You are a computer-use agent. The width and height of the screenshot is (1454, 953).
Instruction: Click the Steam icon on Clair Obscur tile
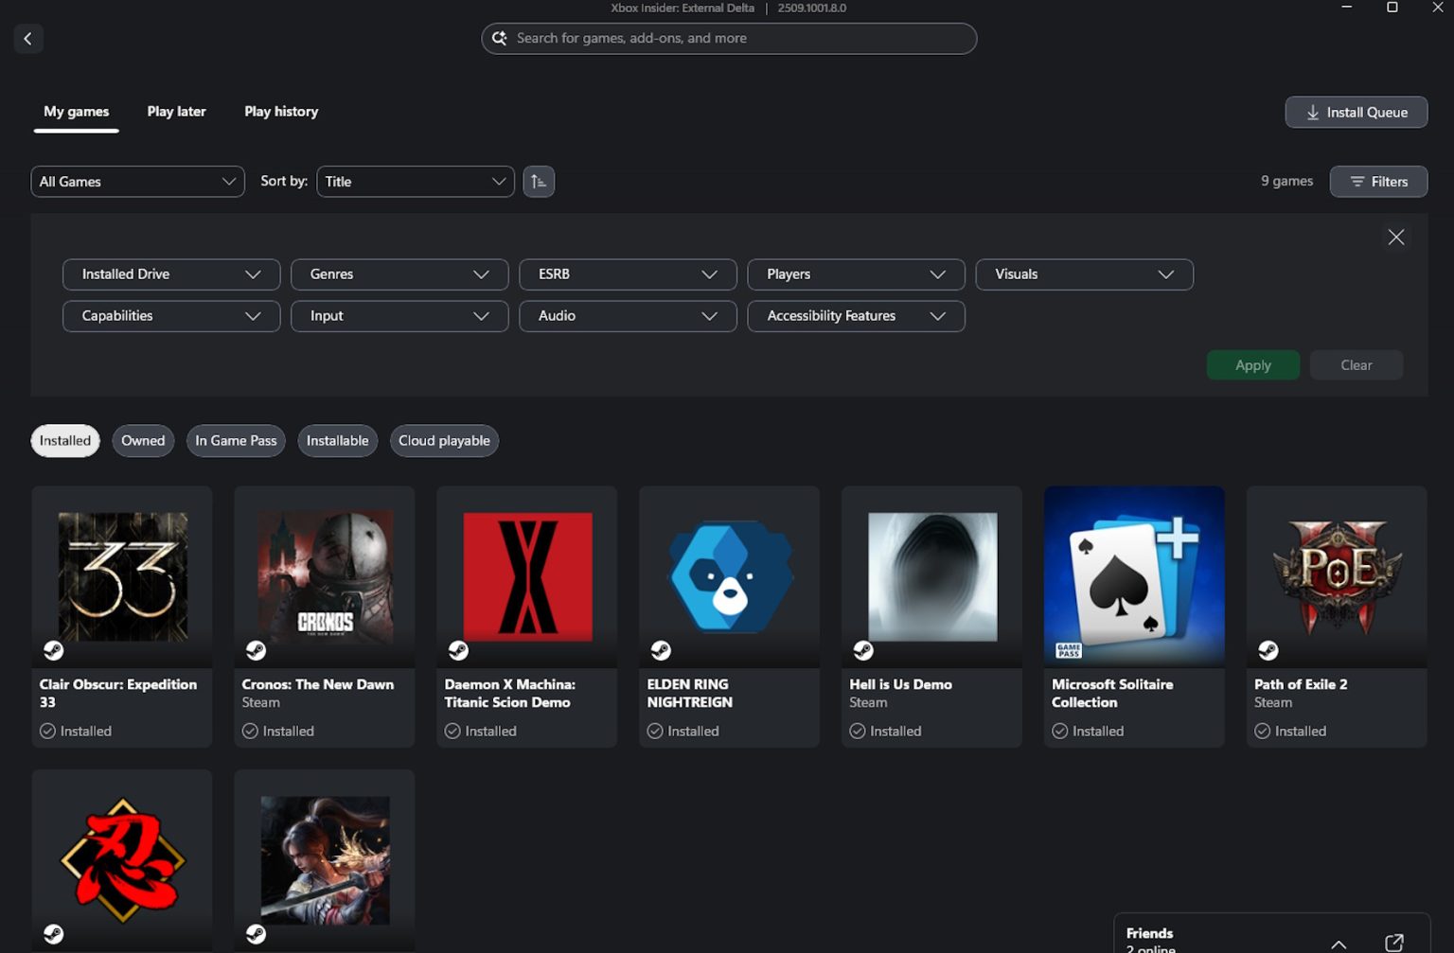point(54,650)
